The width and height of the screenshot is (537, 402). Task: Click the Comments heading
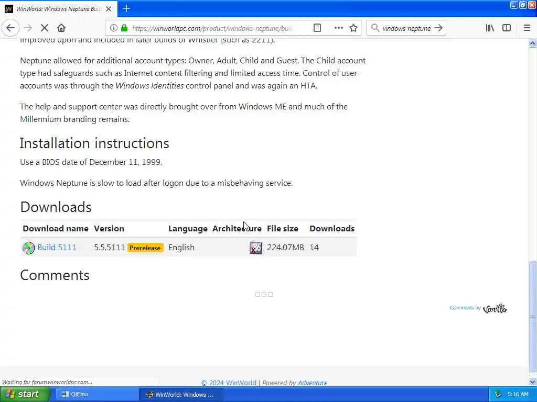point(55,275)
